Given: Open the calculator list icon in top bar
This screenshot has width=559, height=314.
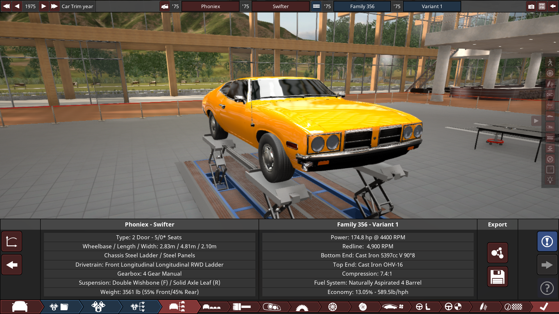Looking at the screenshot, I should coord(542,6).
